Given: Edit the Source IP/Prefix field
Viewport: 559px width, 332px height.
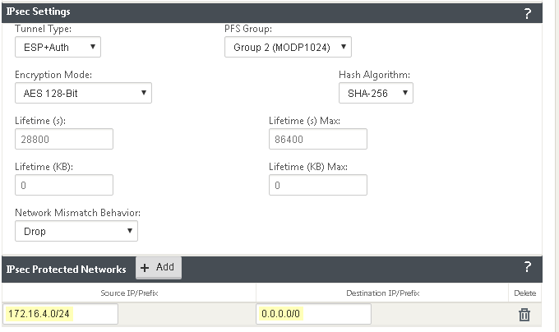Looking at the screenshot, I should (61, 314).
